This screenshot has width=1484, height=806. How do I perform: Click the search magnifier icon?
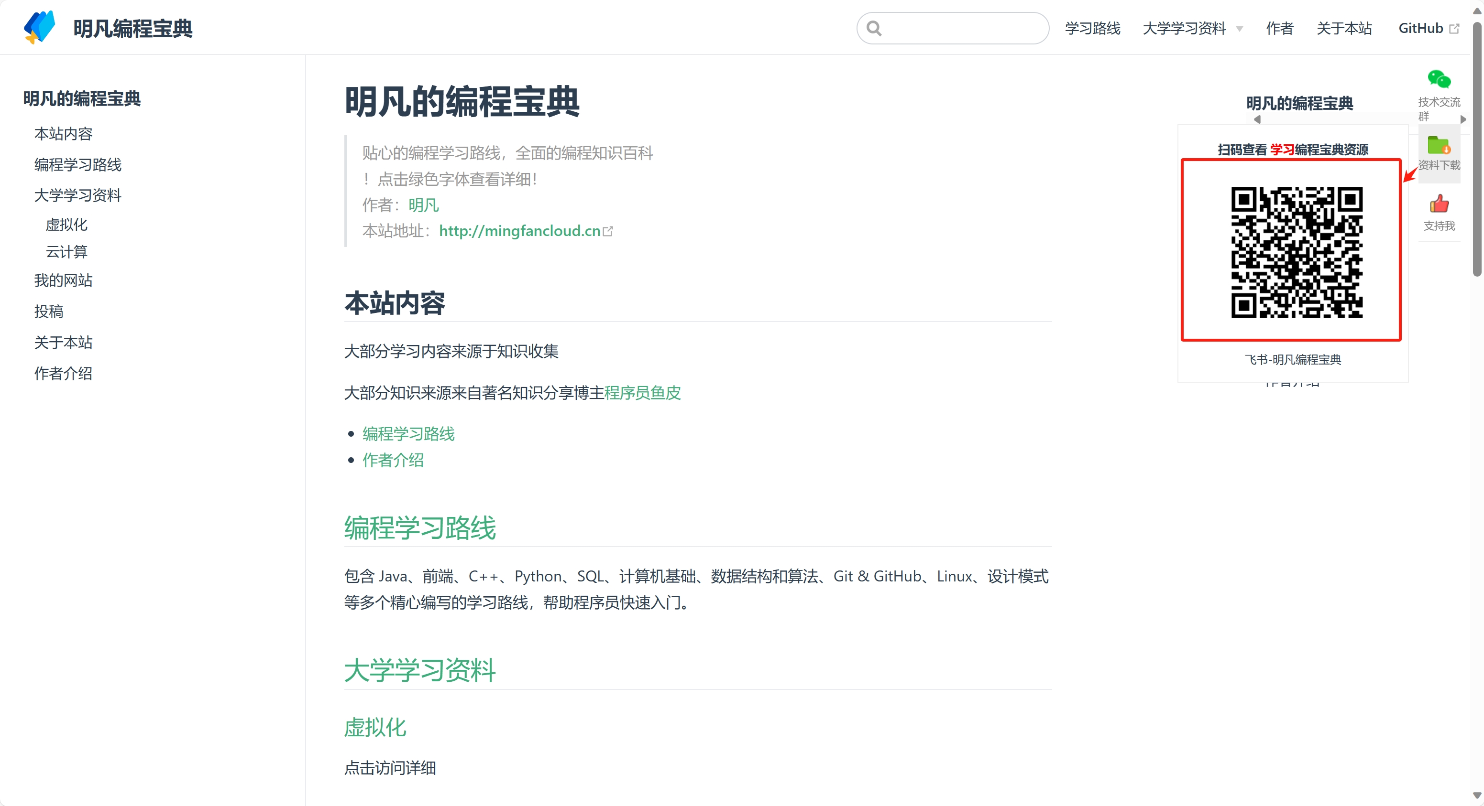pyautogui.click(x=873, y=28)
